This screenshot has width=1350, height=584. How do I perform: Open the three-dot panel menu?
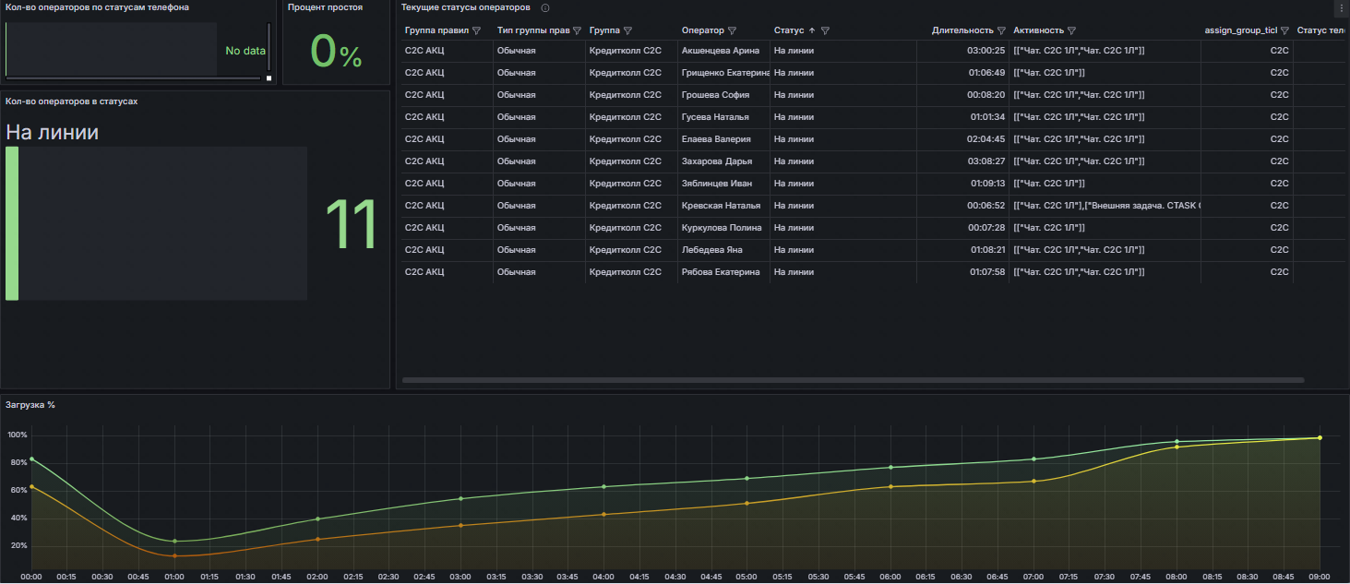(x=1340, y=7)
